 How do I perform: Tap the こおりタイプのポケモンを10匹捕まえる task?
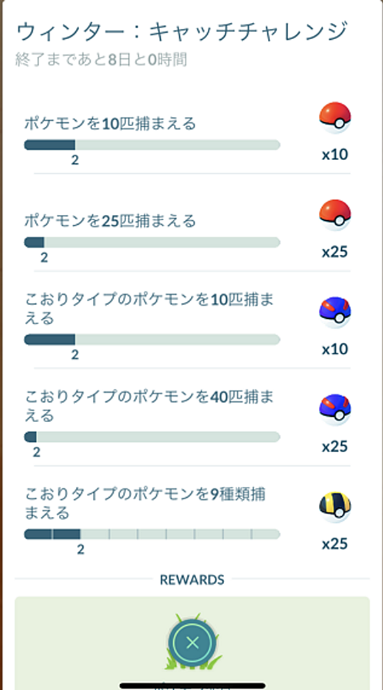click(x=149, y=308)
